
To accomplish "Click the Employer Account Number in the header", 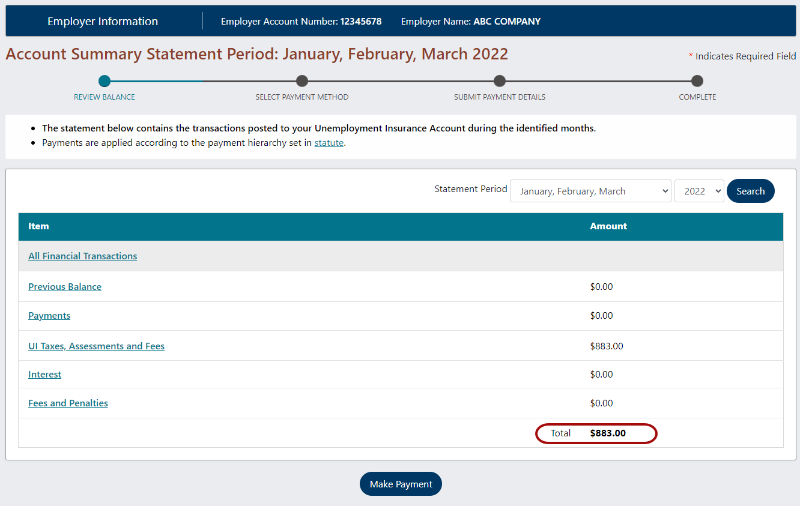I will tap(301, 21).
